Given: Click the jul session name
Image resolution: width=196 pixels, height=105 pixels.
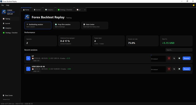Looking at the screenshot, I should pos(33,56).
